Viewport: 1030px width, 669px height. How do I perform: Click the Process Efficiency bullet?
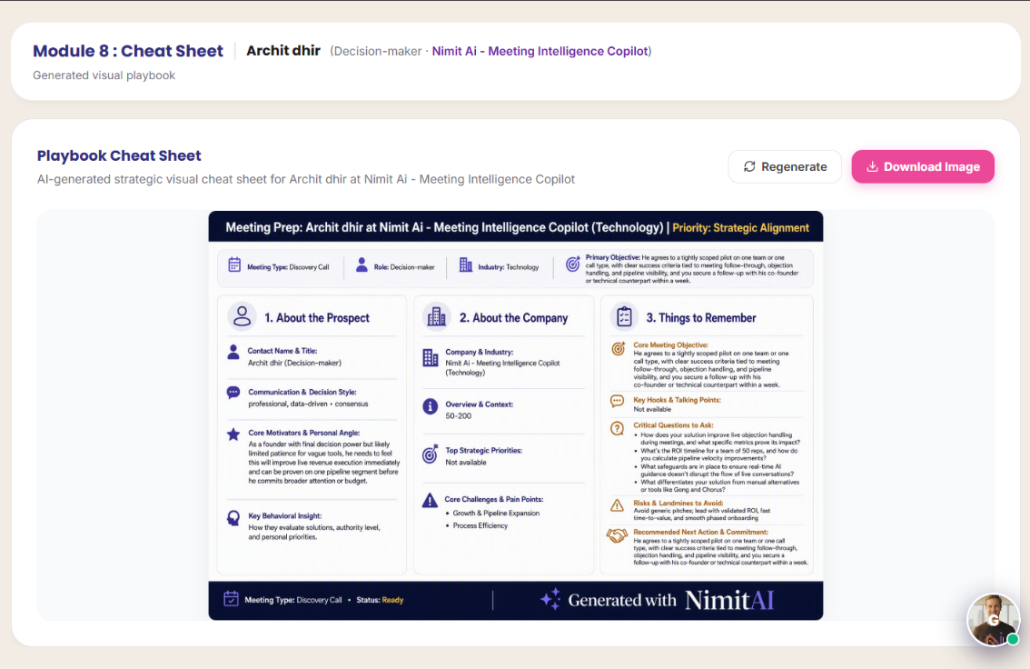480,525
